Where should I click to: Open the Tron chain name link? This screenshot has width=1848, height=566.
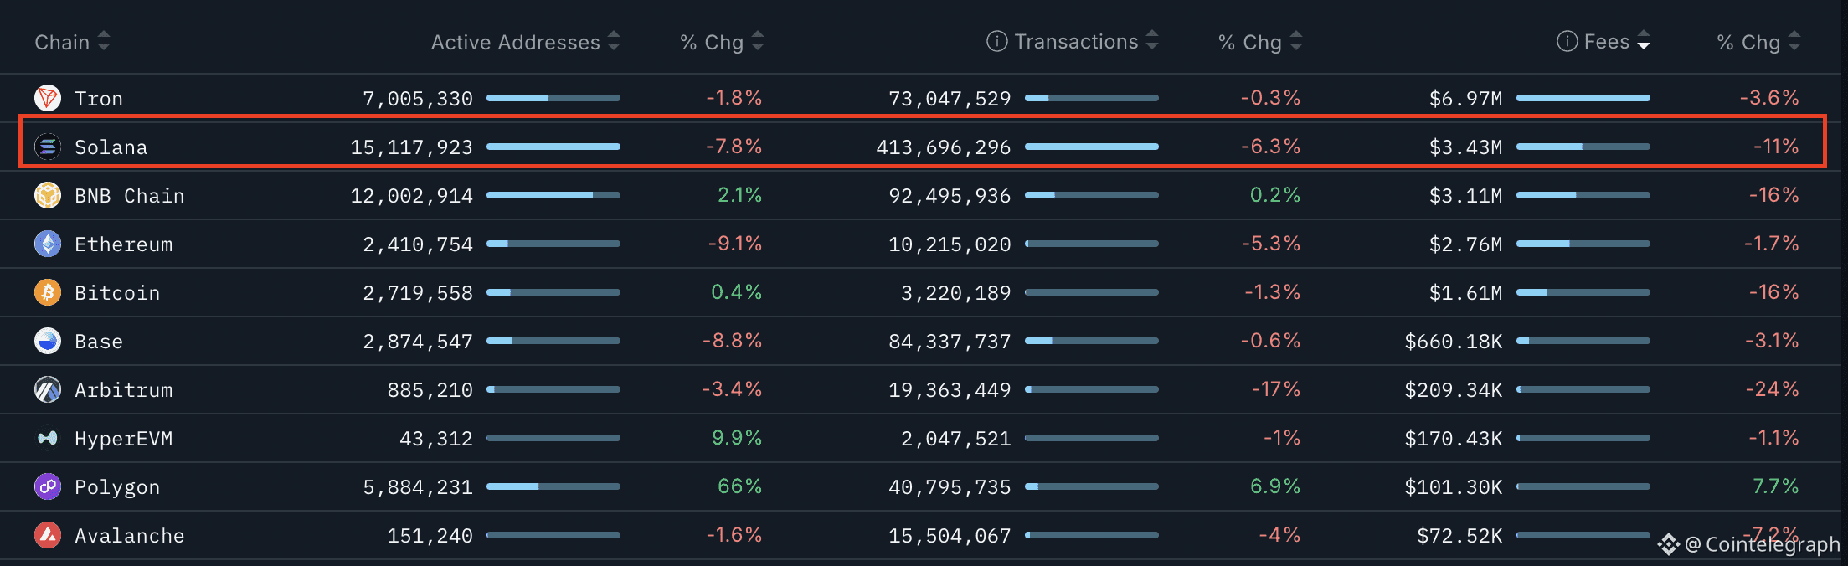(x=99, y=99)
